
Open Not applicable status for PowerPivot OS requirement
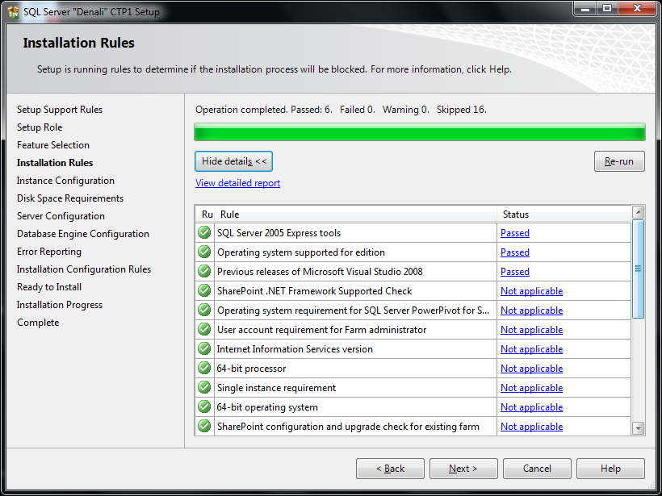pyautogui.click(x=531, y=311)
